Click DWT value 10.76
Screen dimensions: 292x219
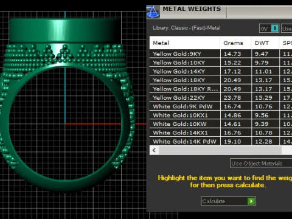[x=263, y=106]
